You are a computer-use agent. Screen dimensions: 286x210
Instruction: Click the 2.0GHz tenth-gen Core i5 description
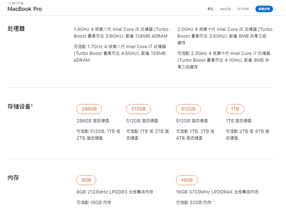click(225, 36)
